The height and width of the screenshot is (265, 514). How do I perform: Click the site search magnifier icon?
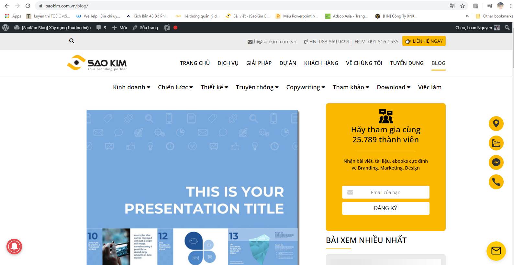[x=72, y=41]
